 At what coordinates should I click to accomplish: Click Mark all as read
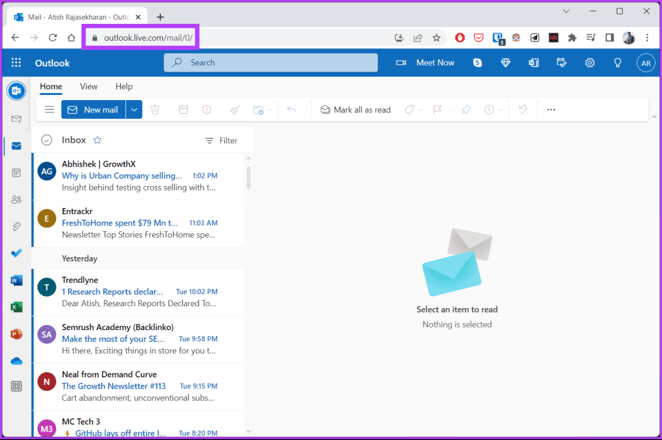[x=356, y=110]
